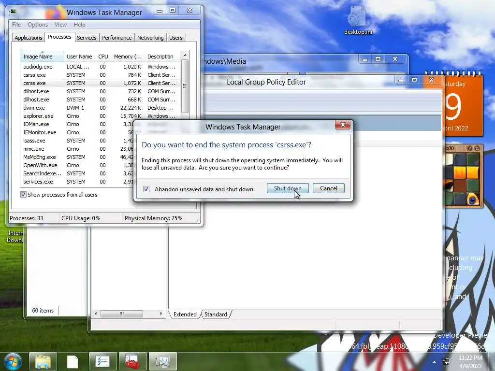Open the File menu in Task Manager

pos(16,25)
